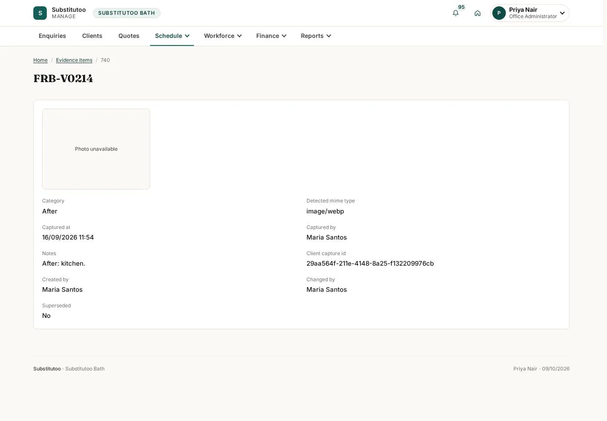Click breadcrumb item 740
607x421 pixels.
(105, 60)
